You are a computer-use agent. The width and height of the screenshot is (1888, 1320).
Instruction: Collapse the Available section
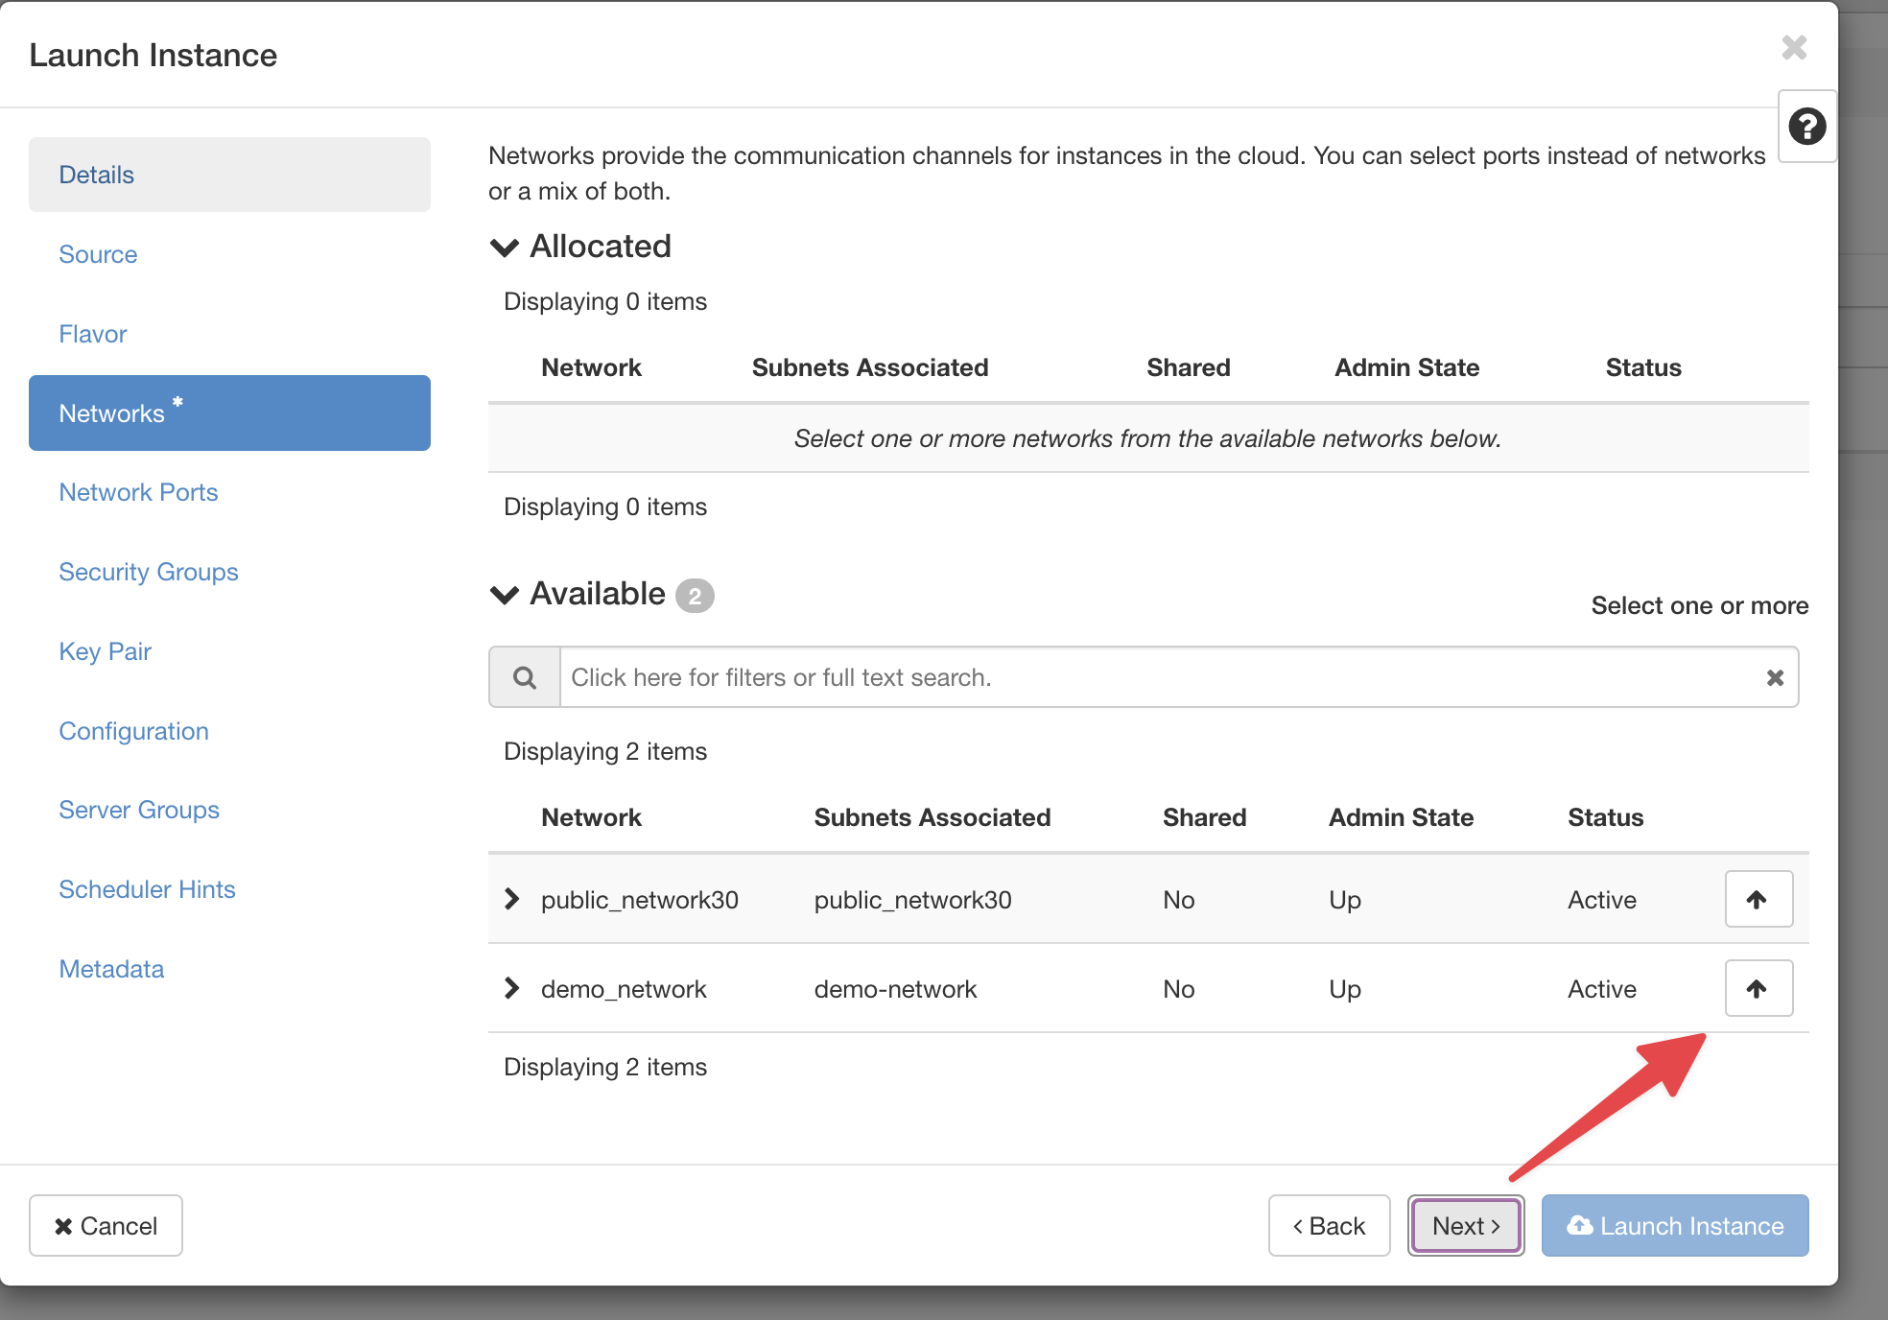point(505,595)
